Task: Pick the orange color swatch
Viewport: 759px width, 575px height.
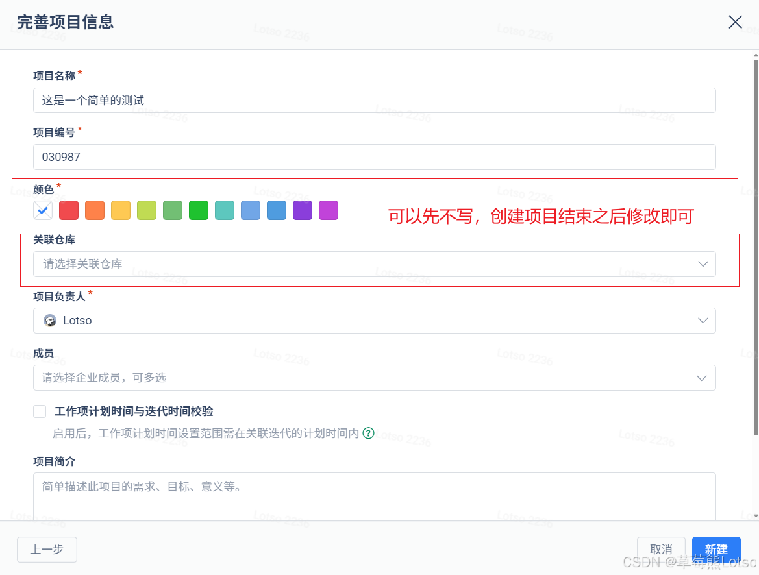Action: (95, 210)
